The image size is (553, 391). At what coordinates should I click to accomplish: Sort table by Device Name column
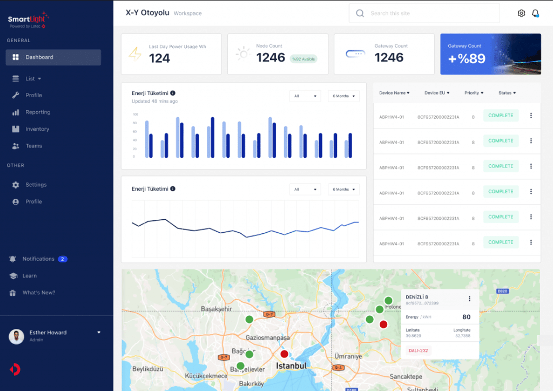point(394,93)
